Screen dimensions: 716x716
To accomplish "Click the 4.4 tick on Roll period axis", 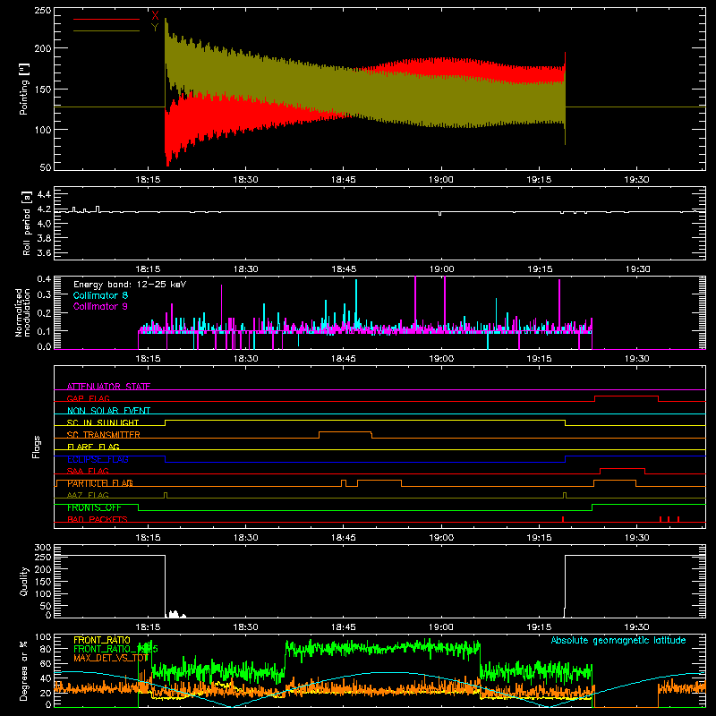I will coord(44,194).
